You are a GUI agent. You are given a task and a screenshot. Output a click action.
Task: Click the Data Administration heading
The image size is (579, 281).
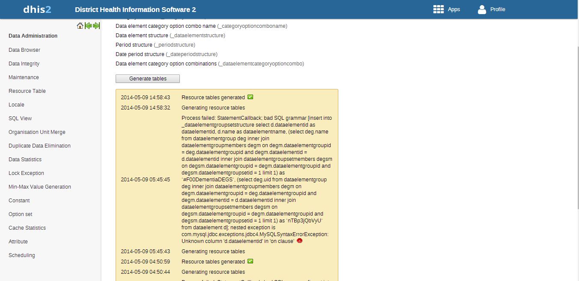(x=33, y=36)
